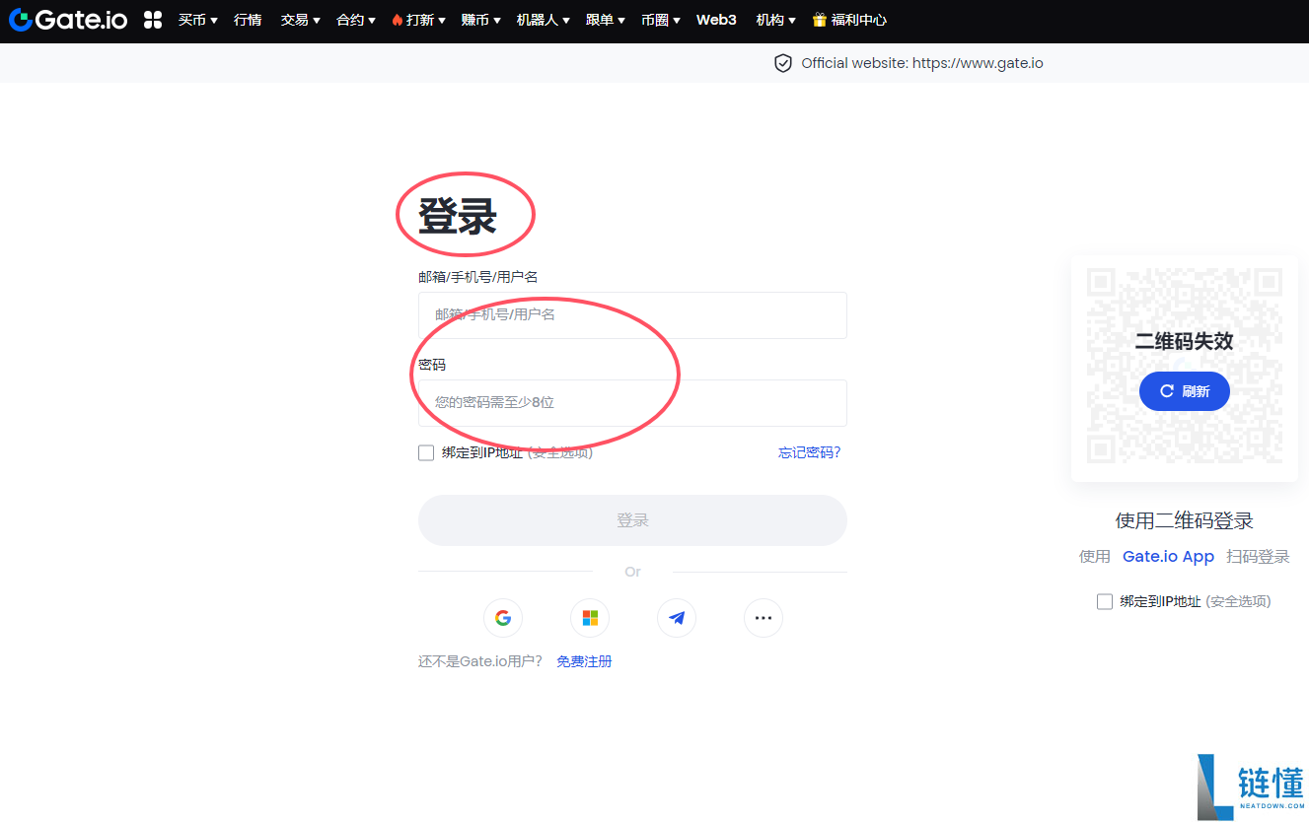Expand the 交易 dropdown menu
The height and width of the screenshot is (822, 1309).
click(x=301, y=20)
